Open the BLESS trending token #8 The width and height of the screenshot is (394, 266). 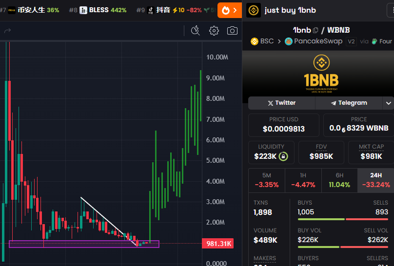point(98,10)
